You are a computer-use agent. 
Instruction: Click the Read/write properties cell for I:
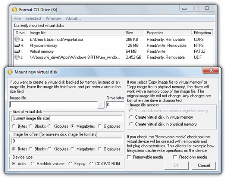[x=156, y=51]
